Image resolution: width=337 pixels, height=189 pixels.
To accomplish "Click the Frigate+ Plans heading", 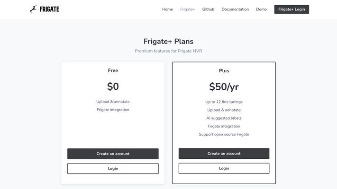I will pyautogui.click(x=169, y=42).
